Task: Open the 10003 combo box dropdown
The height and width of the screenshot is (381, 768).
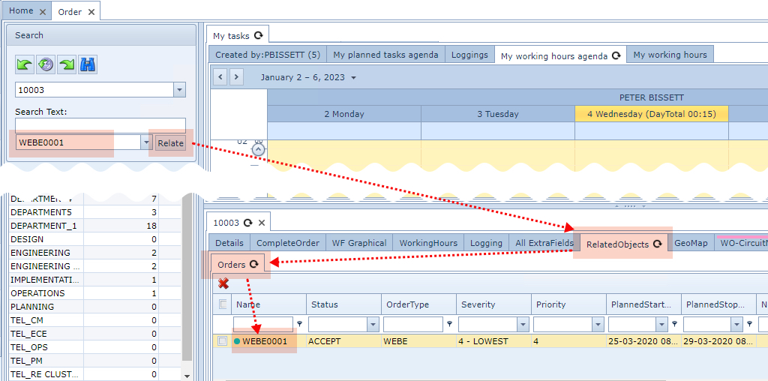Action: (179, 90)
